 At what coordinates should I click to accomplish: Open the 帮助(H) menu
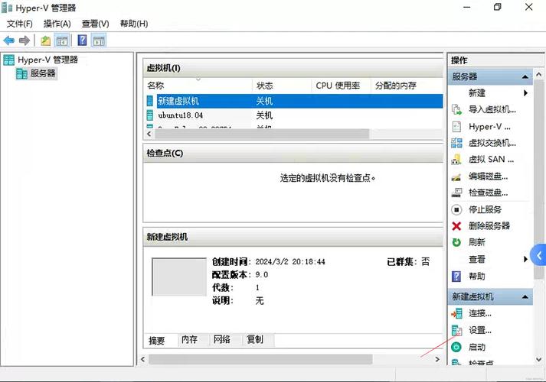[134, 24]
